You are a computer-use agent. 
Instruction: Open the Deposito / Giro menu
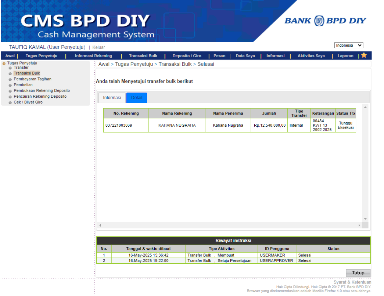(x=187, y=56)
